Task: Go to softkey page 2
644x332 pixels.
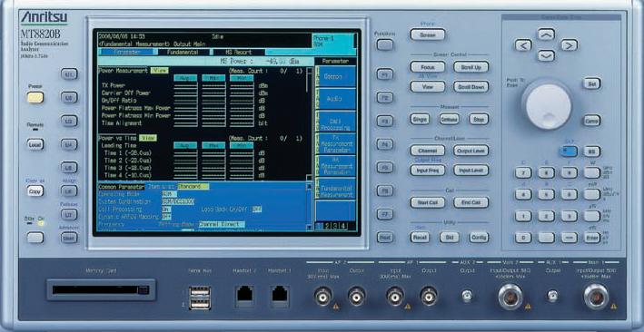Action: (x=327, y=226)
